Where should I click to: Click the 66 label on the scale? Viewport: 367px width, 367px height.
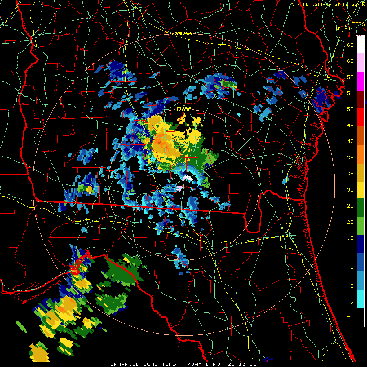click(x=350, y=45)
